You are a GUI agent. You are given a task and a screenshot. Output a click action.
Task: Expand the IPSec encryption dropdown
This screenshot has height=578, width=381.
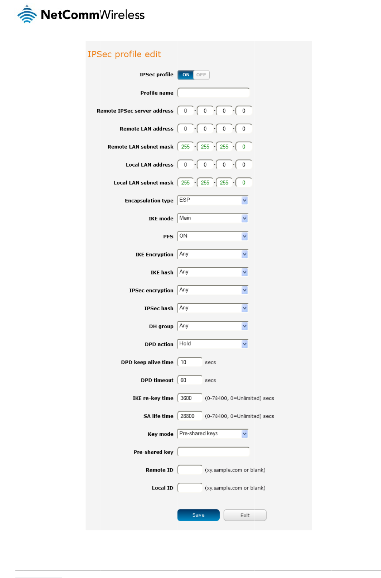point(213,290)
